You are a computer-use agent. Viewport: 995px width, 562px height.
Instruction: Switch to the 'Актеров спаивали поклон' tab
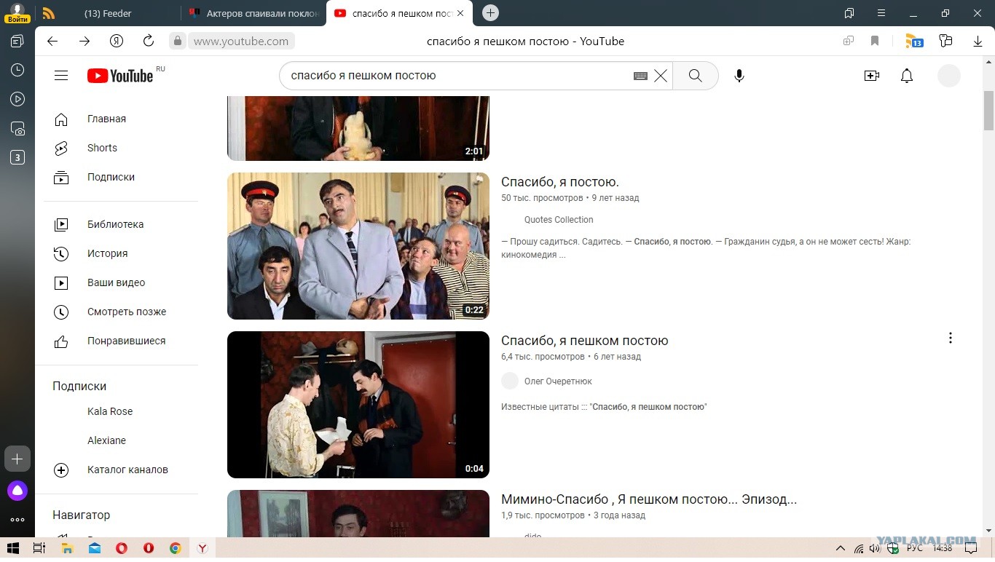pyautogui.click(x=253, y=13)
